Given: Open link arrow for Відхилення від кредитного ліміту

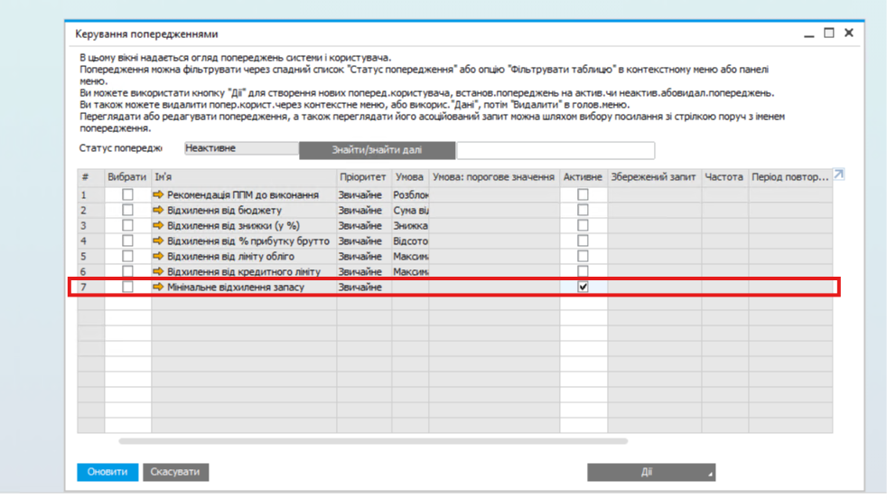Looking at the screenshot, I should [158, 271].
